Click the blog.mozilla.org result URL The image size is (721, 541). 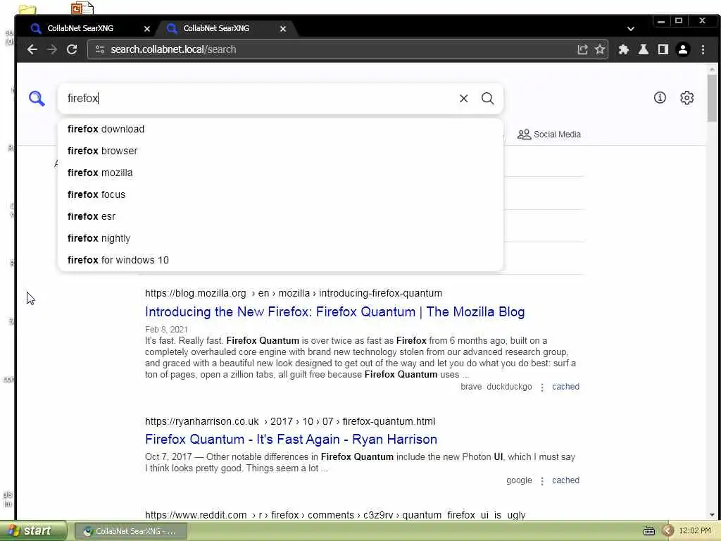click(294, 294)
